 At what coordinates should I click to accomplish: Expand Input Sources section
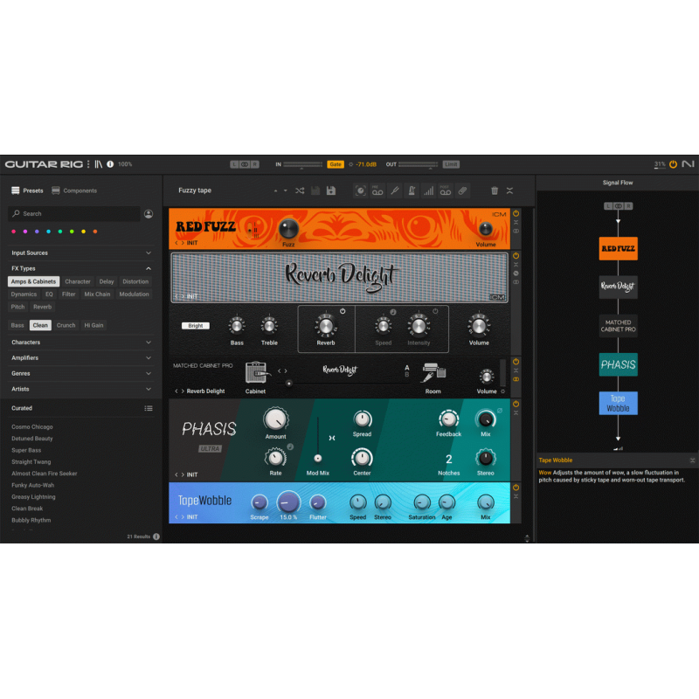click(80, 253)
